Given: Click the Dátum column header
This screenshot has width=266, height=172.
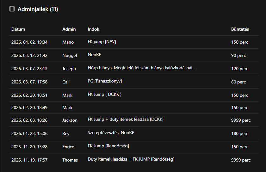Looking at the screenshot, I should pos(18,29).
